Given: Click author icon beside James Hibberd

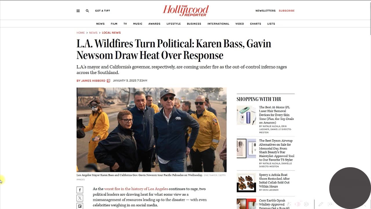Looking at the screenshot, I should [x=108, y=81].
